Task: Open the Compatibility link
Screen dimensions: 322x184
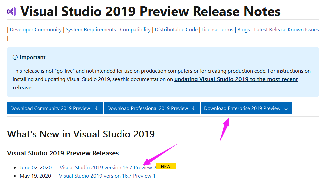Action: [135, 30]
